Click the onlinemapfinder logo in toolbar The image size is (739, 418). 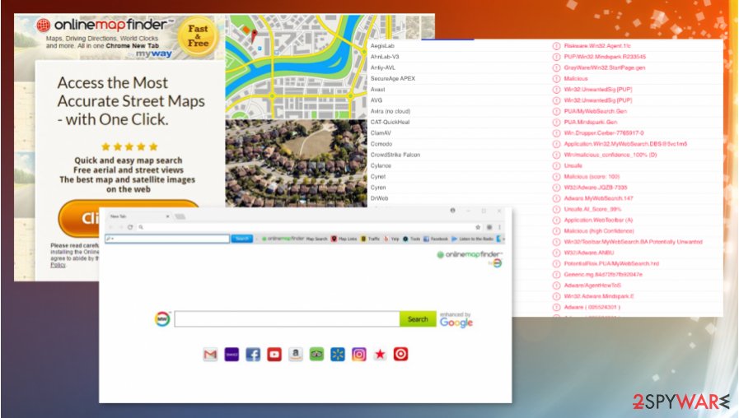(283, 239)
